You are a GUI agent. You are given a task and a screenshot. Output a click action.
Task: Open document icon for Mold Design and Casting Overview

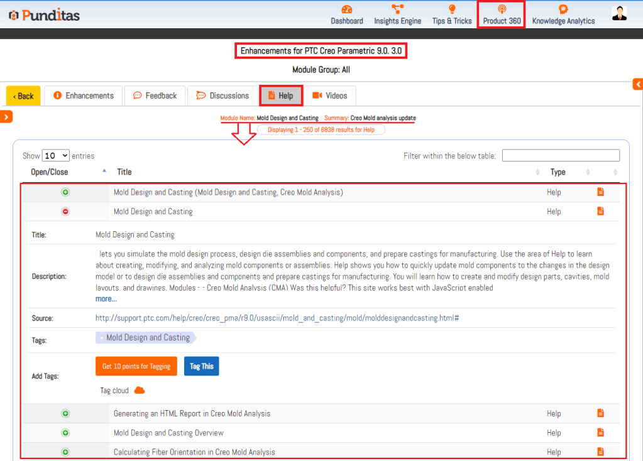tap(600, 433)
